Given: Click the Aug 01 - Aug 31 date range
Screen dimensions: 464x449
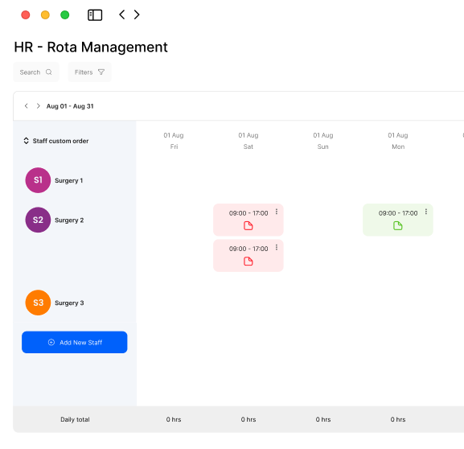Looking at the screenshot, I should click(70, 106).
